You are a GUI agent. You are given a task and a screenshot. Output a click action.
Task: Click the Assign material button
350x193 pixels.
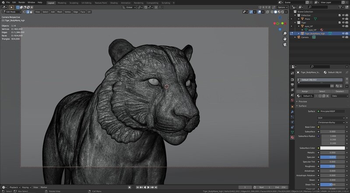[x=305, y=91]
